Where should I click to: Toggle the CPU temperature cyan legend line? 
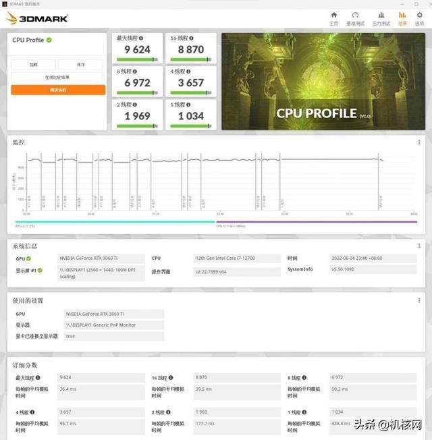[x=113, y=221]
